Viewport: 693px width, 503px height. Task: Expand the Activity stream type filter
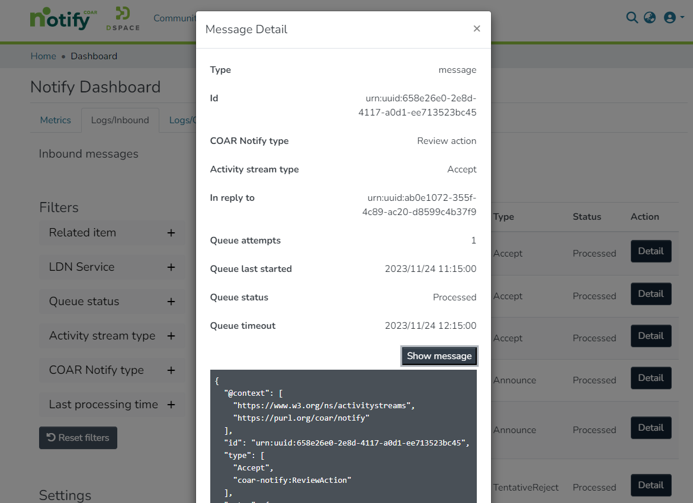171,336
